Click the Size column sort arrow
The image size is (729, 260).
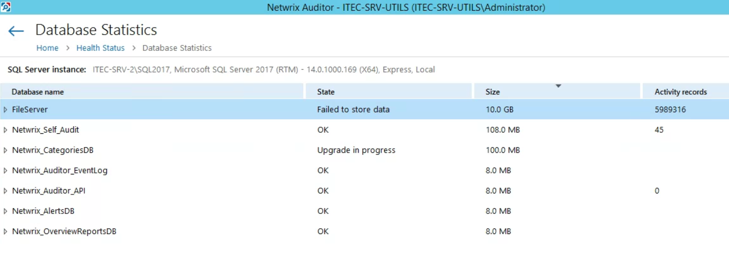click(558, 86)
